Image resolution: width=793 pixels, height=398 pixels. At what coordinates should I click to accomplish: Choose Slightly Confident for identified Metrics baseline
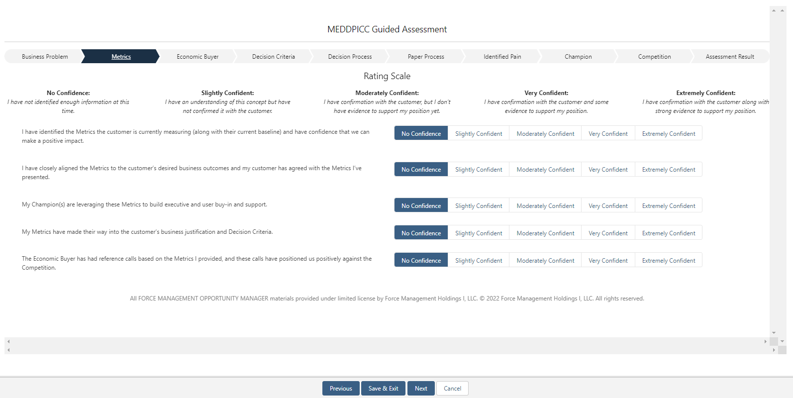click(x=479, y=134)
